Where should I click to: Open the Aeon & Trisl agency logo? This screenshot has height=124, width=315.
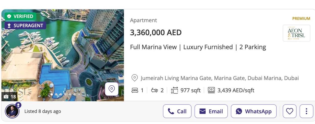(x=296, y=33)
